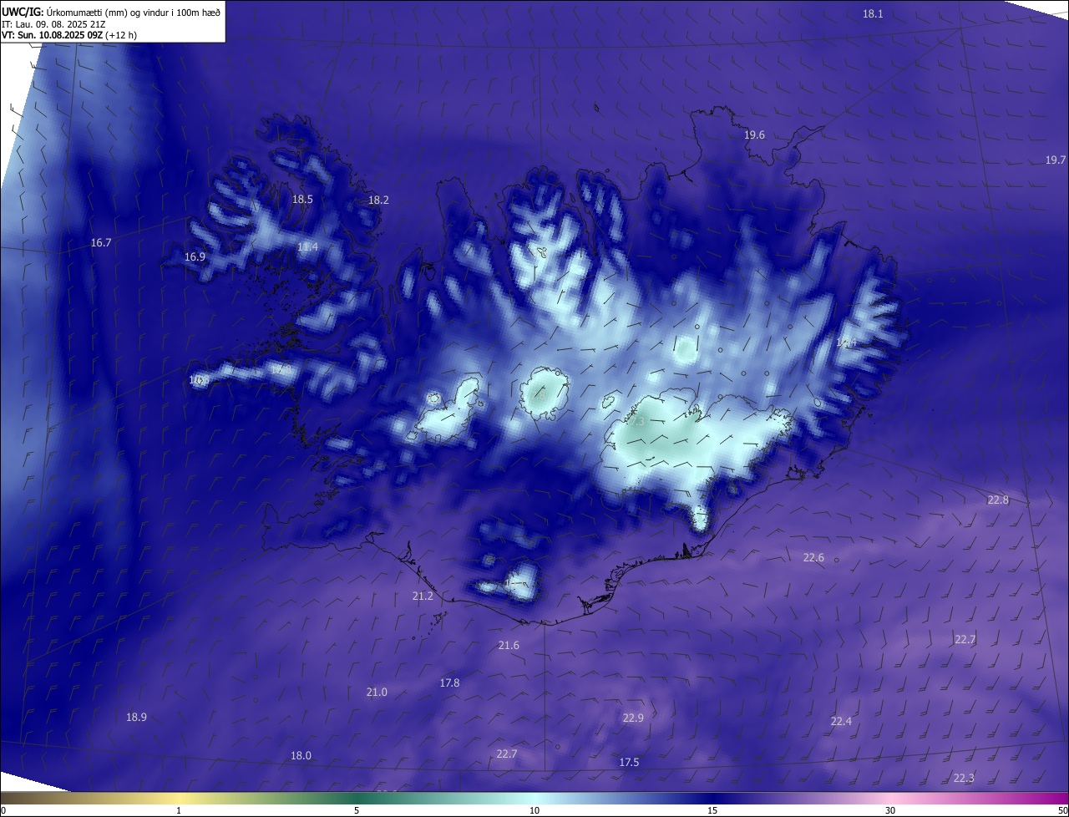1069x817 pixels.
Task: Click the 22.8 value label
Action: pos(998,500)
